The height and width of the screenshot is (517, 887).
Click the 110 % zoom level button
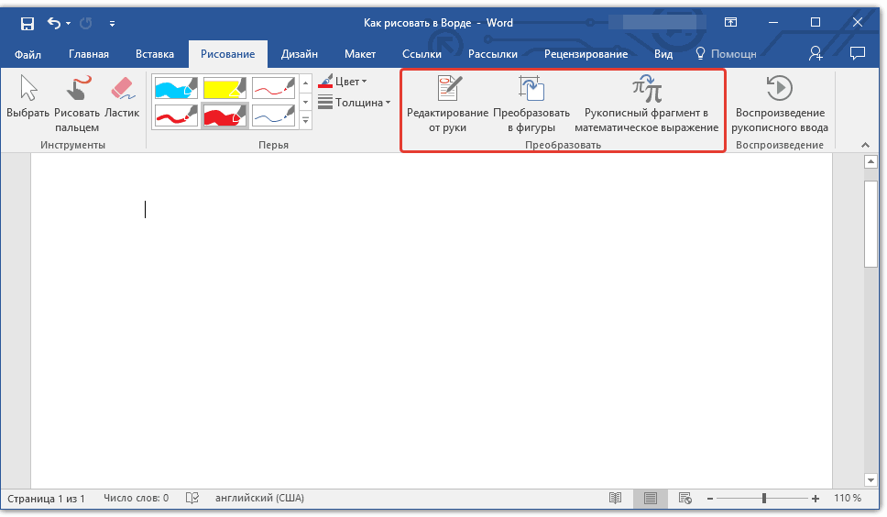tap(848, 499)
